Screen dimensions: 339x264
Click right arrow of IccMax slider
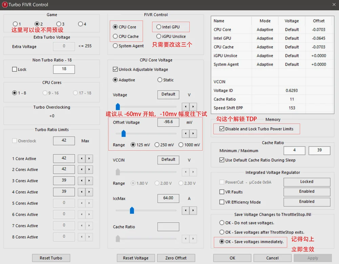[x=193, y=210]
